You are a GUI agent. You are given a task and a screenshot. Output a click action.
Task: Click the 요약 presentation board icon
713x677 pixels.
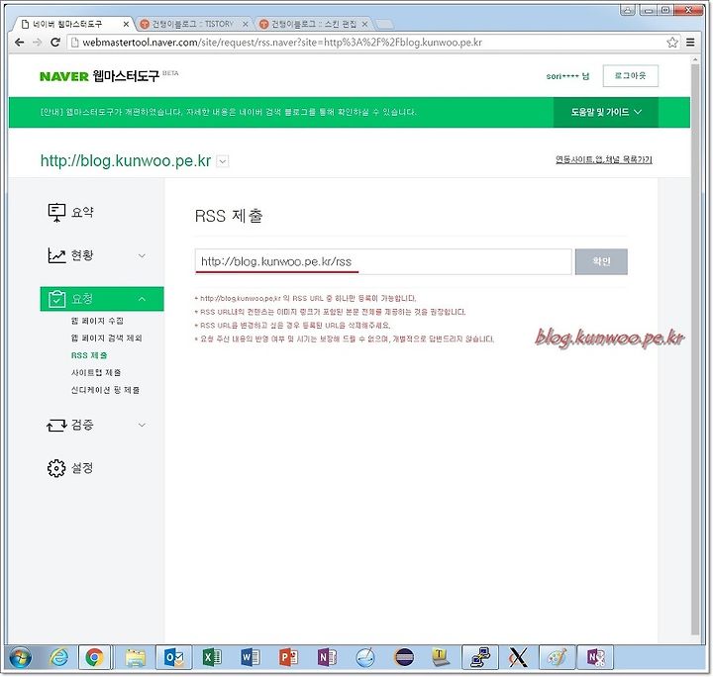click(56, 212)
